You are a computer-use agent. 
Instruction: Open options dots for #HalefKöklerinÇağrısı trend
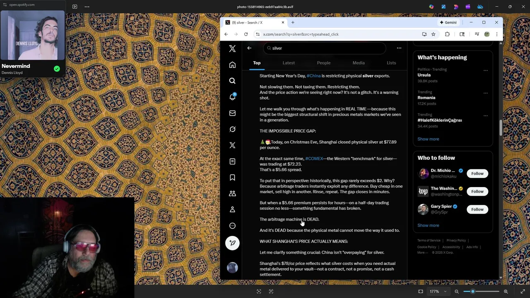click(485, 115)
